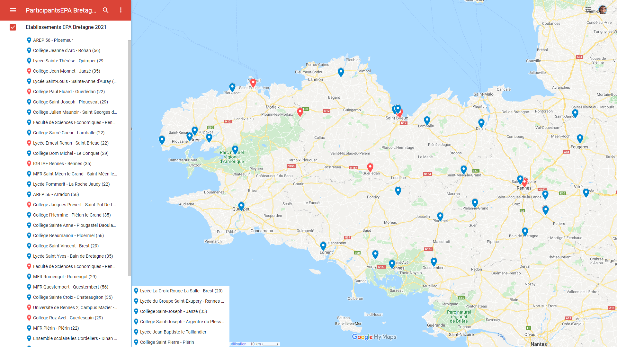This screenshot has width=617, height=347.
Task: Click the blue map pin at Quimper
Action: click(x=241, y=206)
